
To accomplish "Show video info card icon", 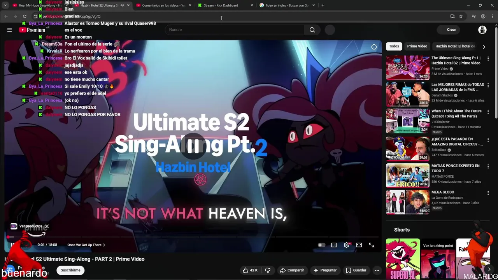I will (374, 47).
